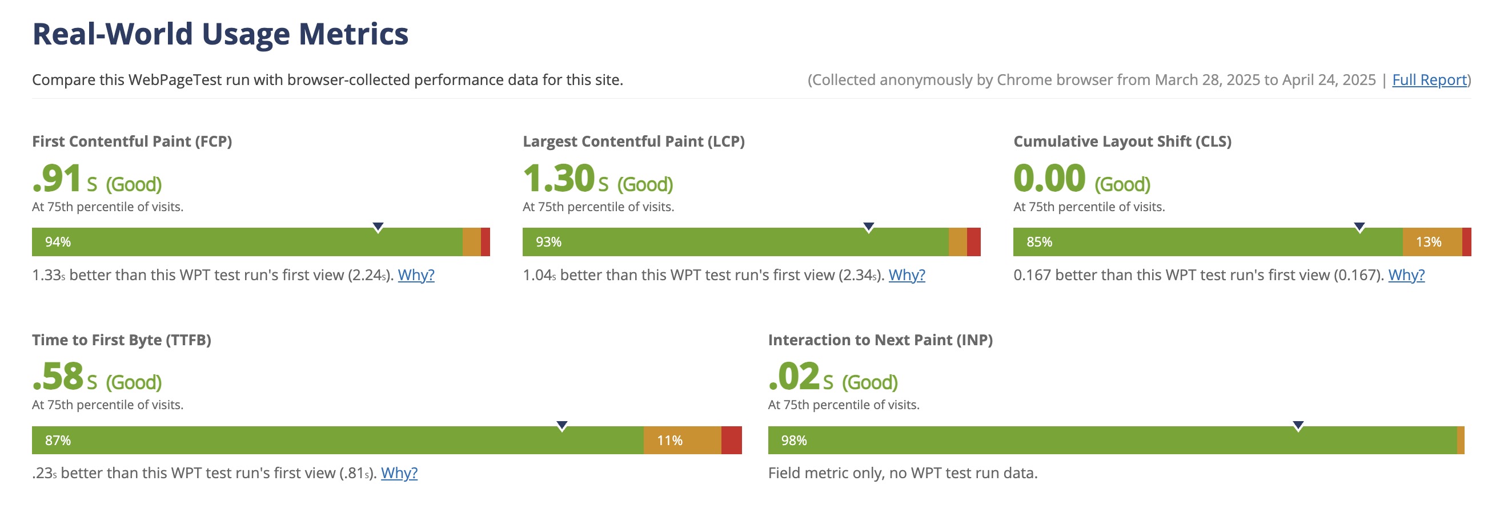Click the Why? link under TTFB
This screenshot has height=509, width=1508.
[x=399, y=472]
